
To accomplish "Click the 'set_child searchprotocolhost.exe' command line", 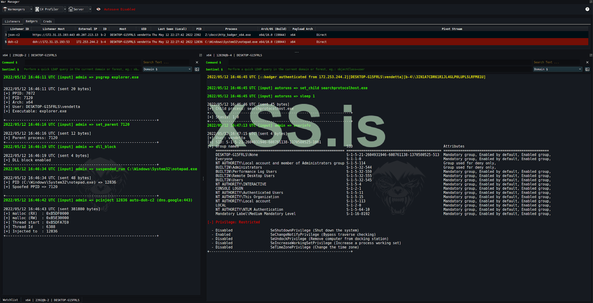I will pos(287,88).
